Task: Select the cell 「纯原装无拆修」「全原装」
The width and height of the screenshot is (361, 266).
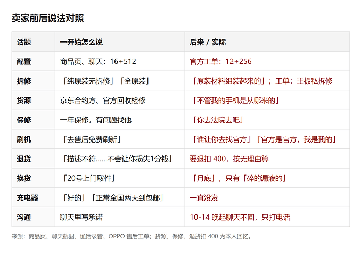Action: (x=120, y=81)
